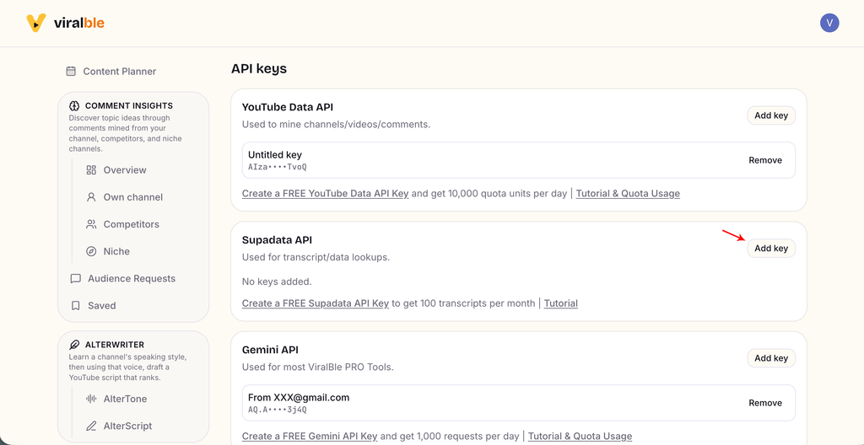This screenshot has width=864, height=445.
Task: Click masked key AQ.A••••3j4Q
Action: tap(277, 410)
